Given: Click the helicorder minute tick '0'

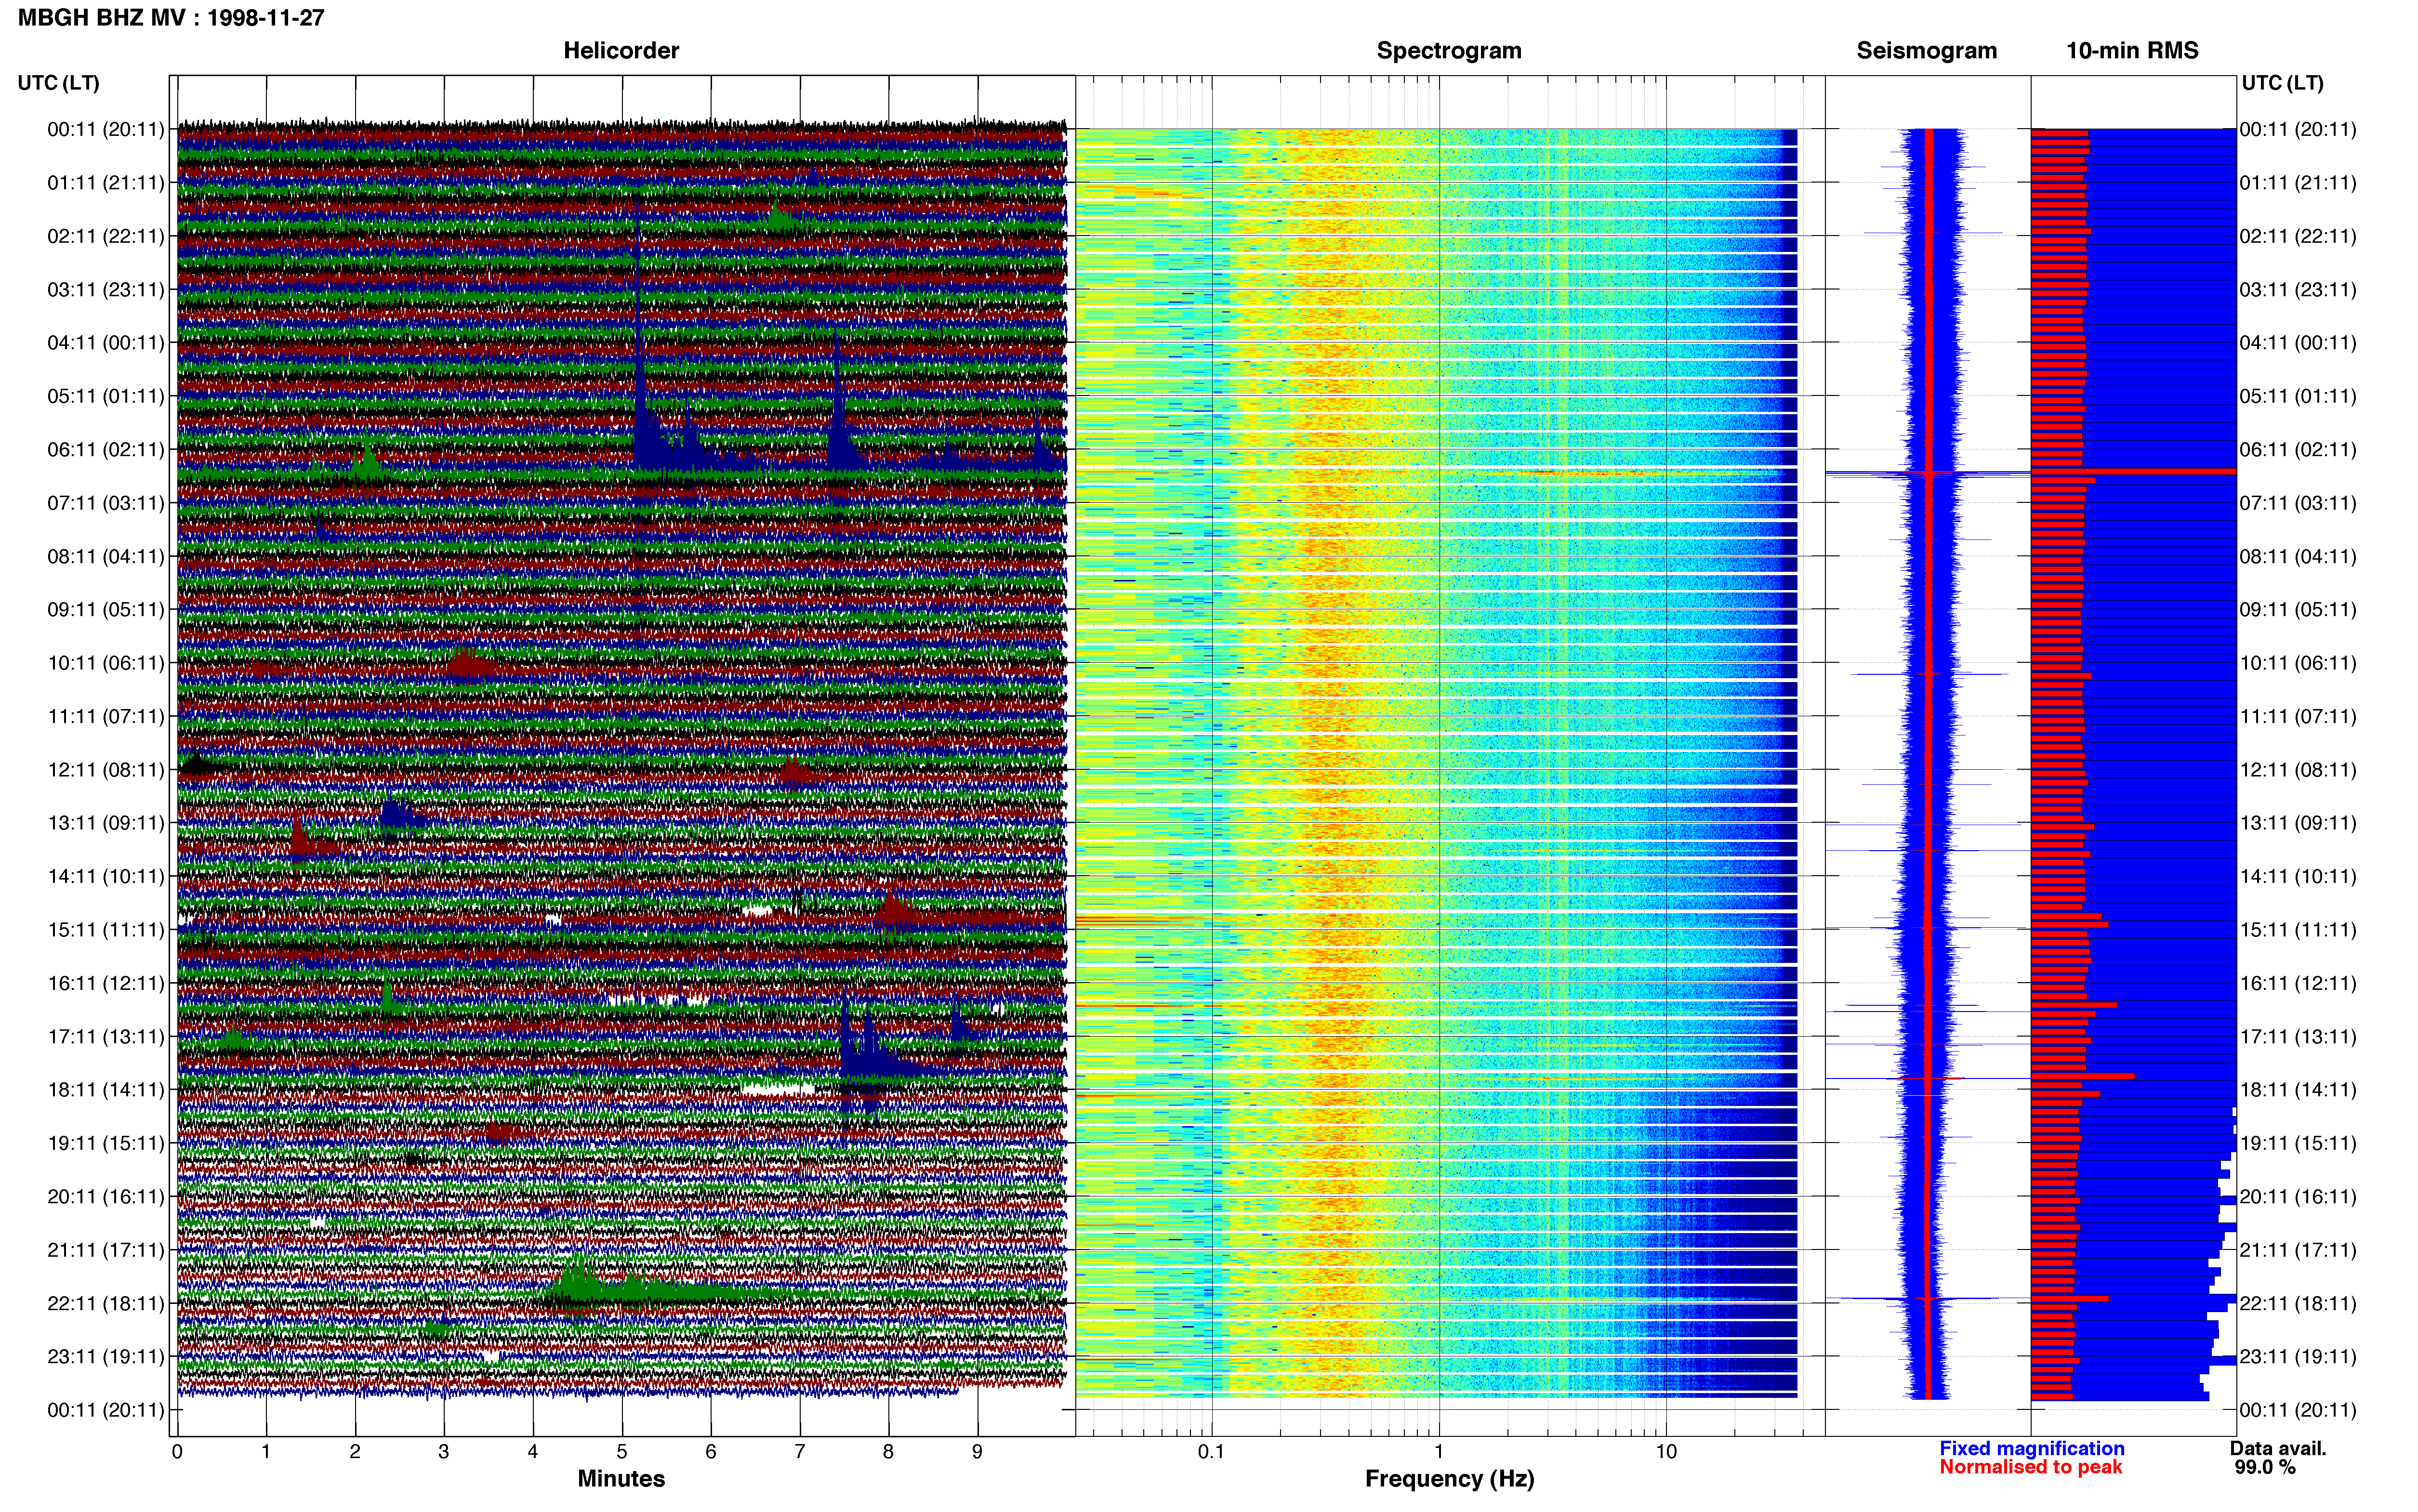Looking at the screenshot, I should pos(177,1452).
